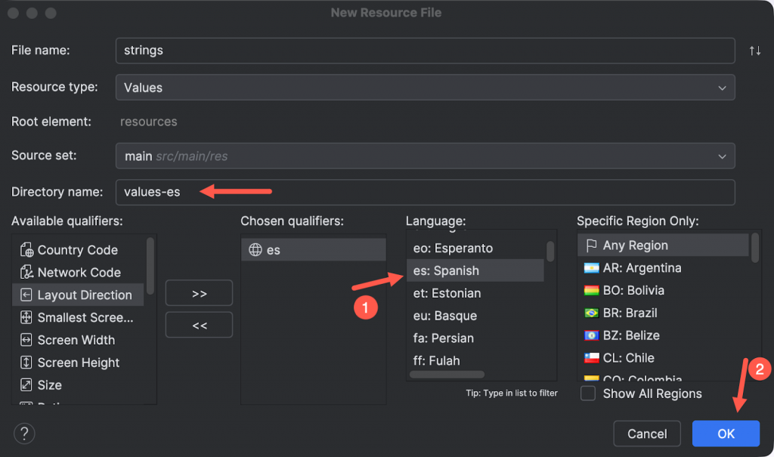Click the horizontal scrollbar under Language list

pyautogui.click(x=446, y=375)
